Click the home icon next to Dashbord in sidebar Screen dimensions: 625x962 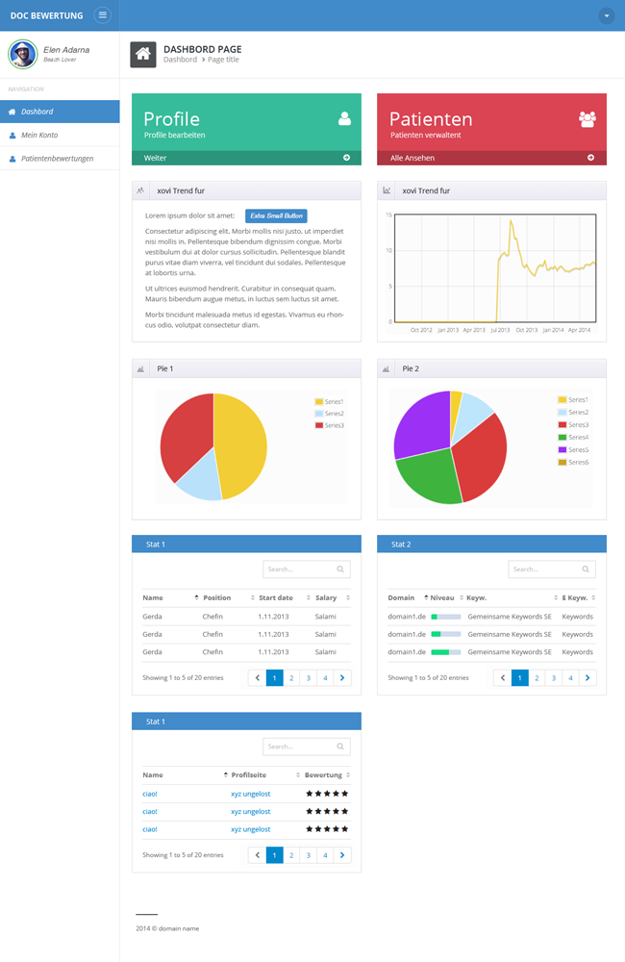tap(12, 112)
